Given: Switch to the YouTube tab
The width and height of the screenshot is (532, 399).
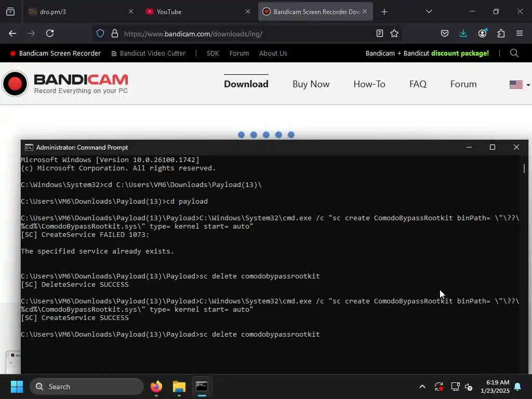Looking at the screenshot, I should (198, 12).
